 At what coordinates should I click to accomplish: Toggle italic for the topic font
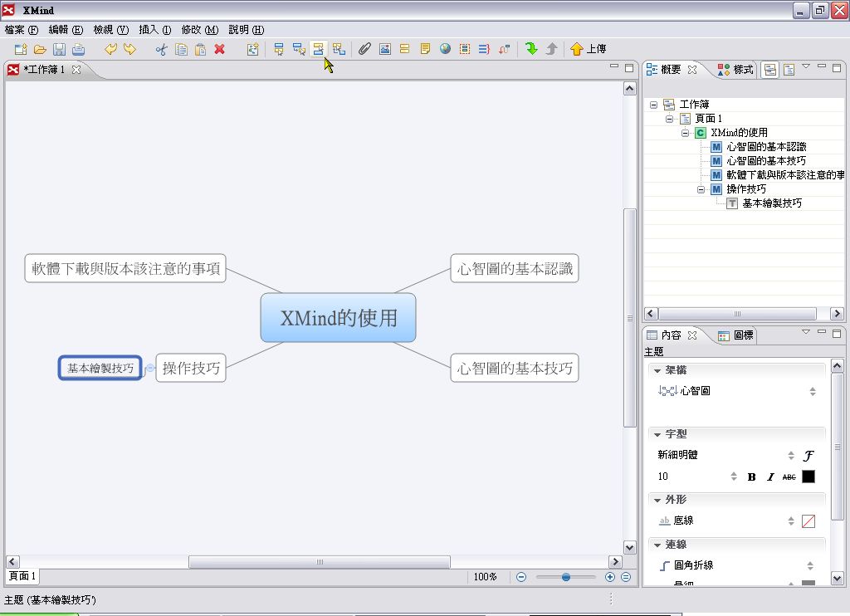coord(770,477)
